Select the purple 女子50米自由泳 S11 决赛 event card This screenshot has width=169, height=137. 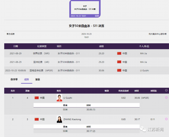pos(85,9)
